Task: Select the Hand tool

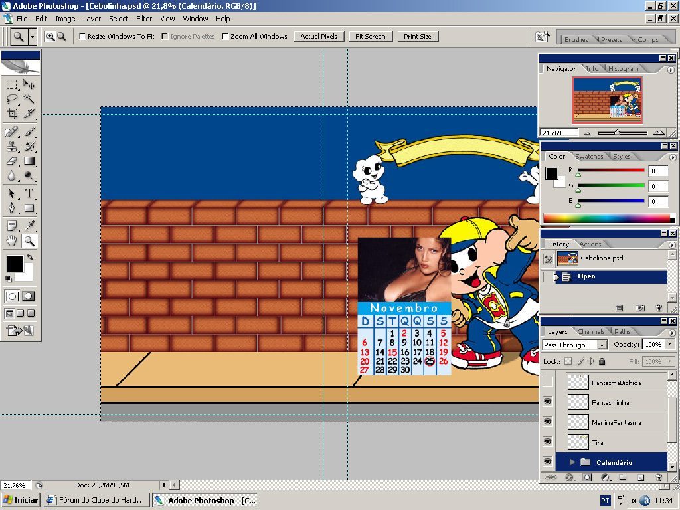Action: click(12, 240)
